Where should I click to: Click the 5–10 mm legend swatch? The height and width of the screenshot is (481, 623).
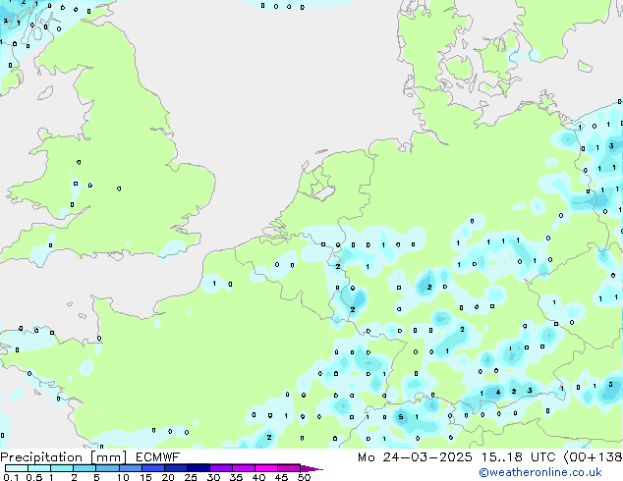coord(107,468)
